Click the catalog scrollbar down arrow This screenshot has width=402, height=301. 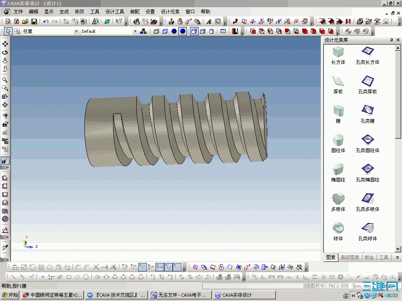coord(398,249)
